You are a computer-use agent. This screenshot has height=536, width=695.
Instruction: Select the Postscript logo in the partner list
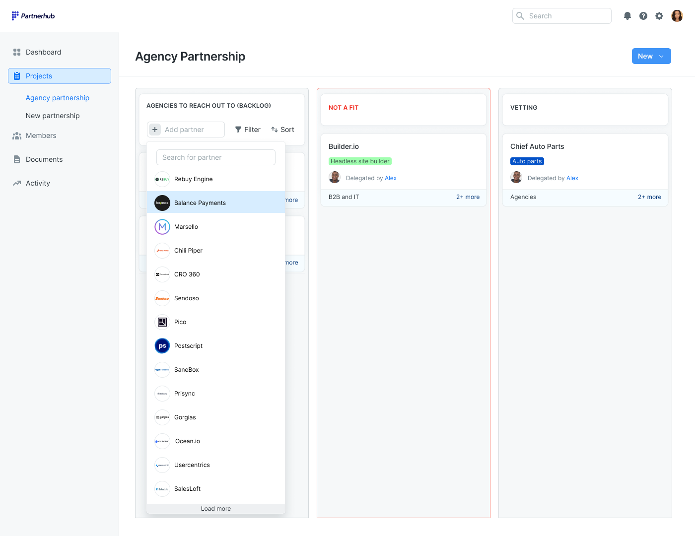tap(162, 345)
